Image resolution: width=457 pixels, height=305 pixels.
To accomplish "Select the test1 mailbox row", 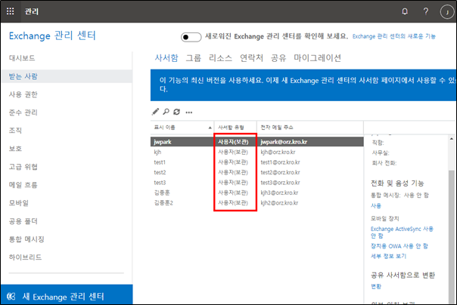I will click(x=256, y=162).
